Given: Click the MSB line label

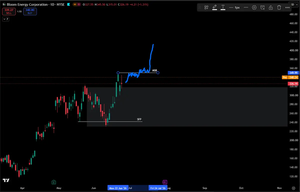Looking at the screenshot, I should click(155, 70).
